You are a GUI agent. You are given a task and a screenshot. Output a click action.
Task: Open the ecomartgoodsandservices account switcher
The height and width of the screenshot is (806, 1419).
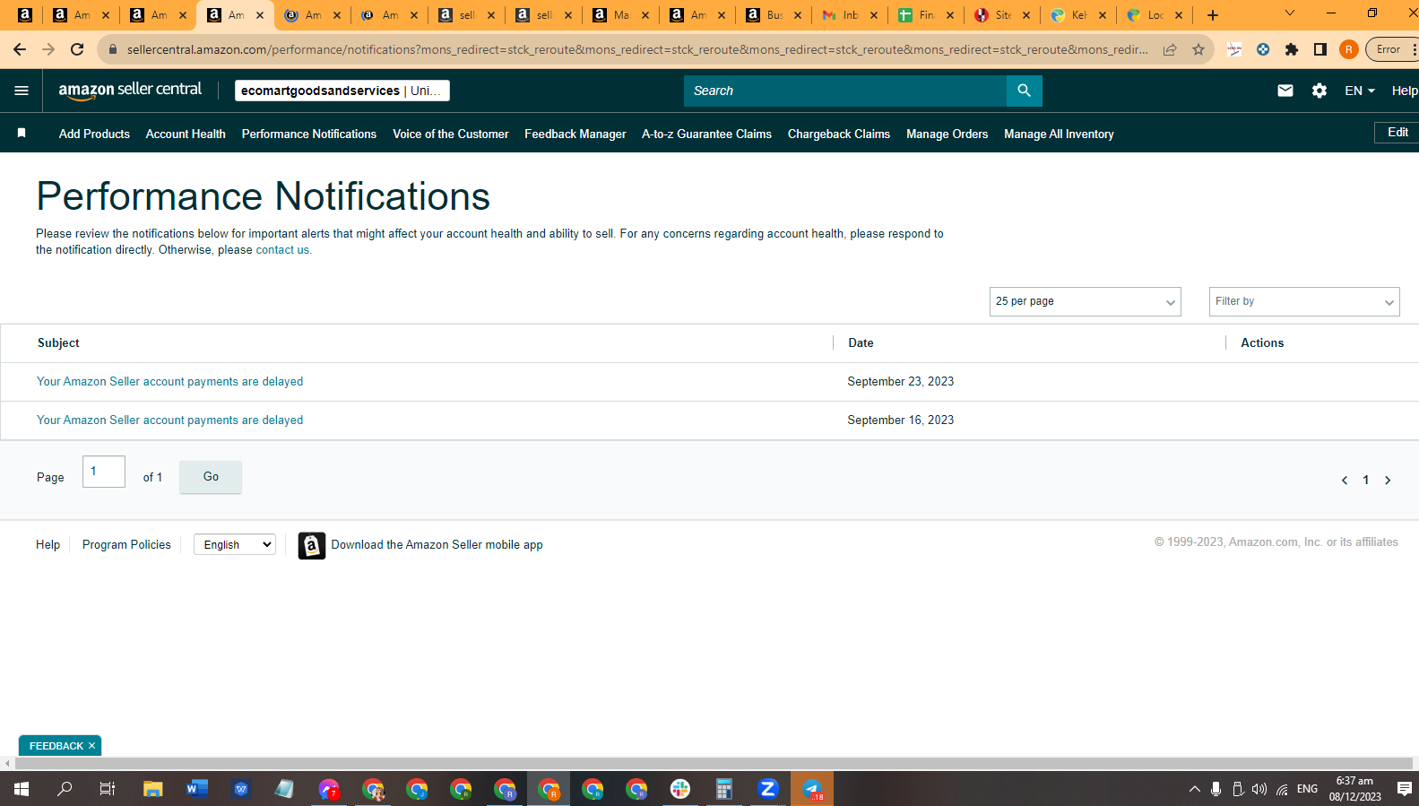(342, 91)
